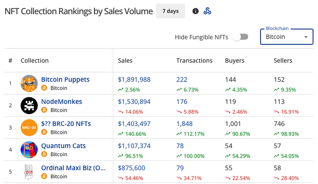
Task: Open the Blockchain dropdown
Action: coord(286,37)
